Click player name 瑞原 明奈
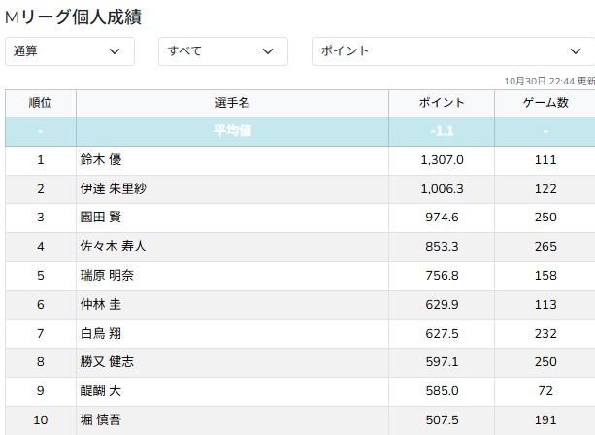Viewport: 595px width, 435px height. (x=107, y=276)
